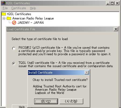The width and height of the screenshot is (121, 108).
Task: Click the red prohibited icon beside JA0DWY
Action: click(x=14, y=23)
